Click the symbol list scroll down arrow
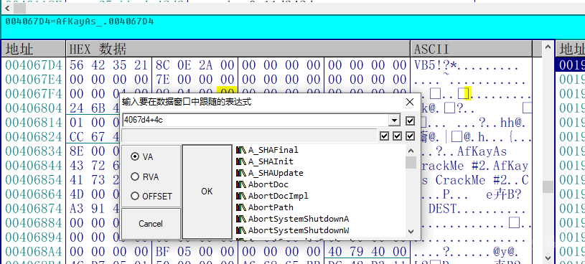This screenshot has height=264, width=585. point(411,232)
